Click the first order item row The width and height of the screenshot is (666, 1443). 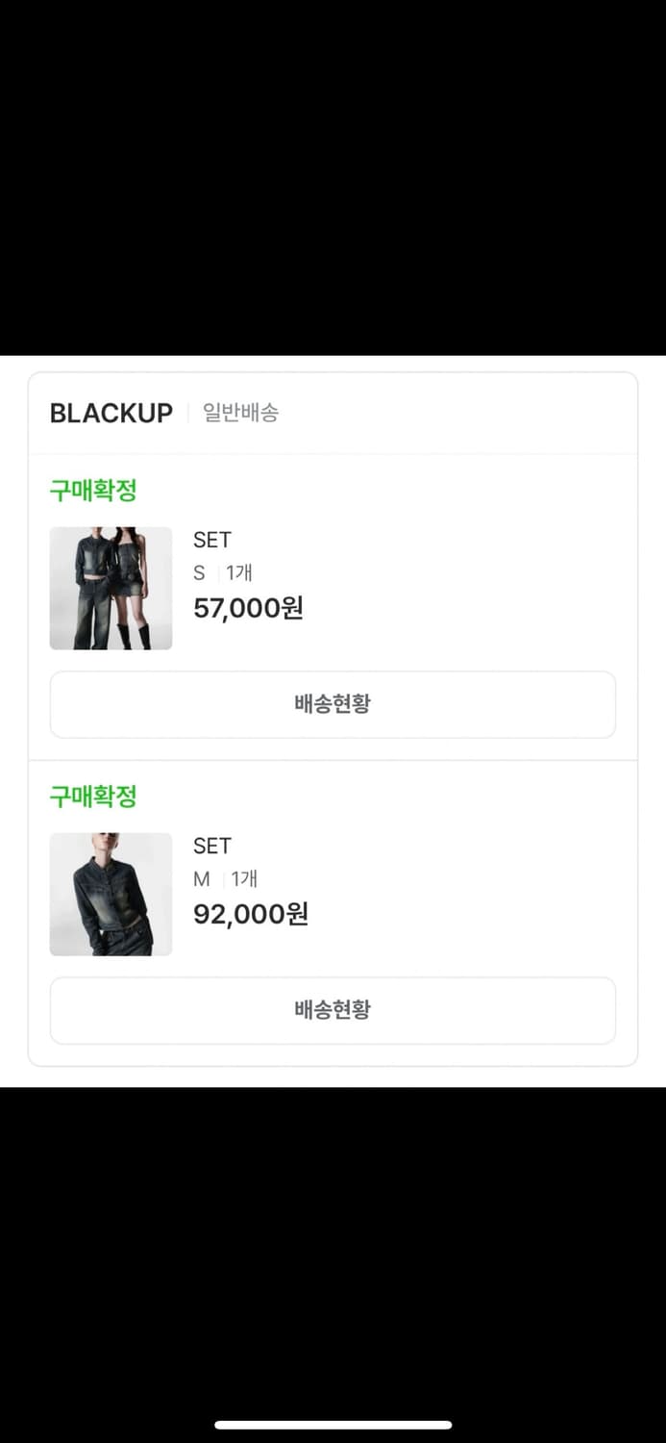pos(333,588)
